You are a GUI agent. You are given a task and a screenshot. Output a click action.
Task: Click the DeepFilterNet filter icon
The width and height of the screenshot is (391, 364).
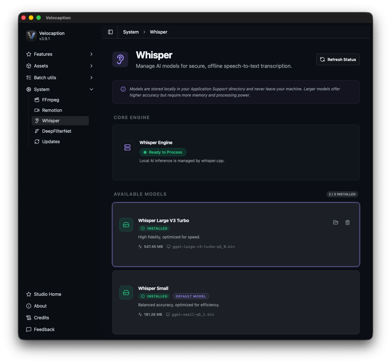click(37, 131)
